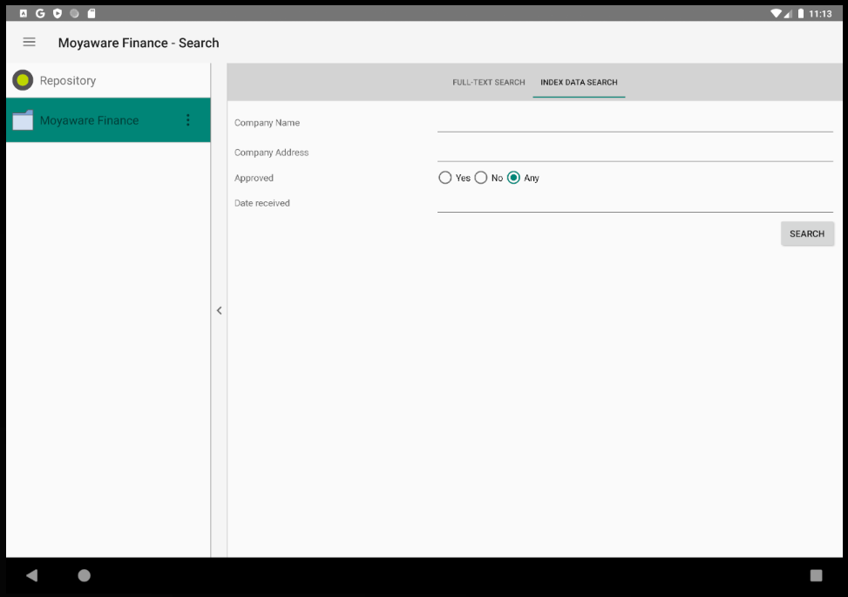Collapse the repository sidebar panel
The image size is (848, 597).
coord(218,310)
